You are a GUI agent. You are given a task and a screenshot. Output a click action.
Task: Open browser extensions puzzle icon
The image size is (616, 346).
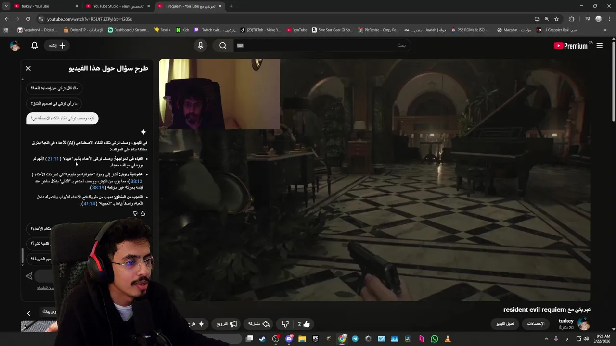pos(572,19)
